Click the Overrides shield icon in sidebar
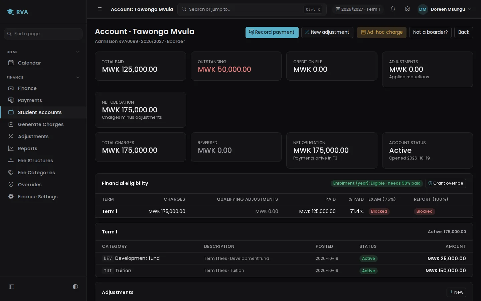The height and width of the screenshot is (301, 481). 11,185
